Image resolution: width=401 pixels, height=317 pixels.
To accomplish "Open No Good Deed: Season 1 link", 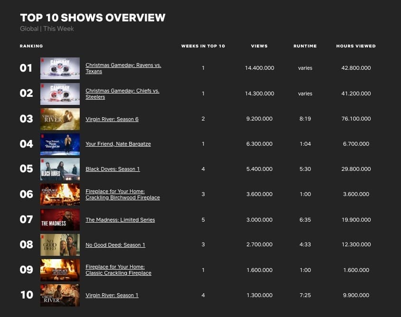I will pos(115,245).
